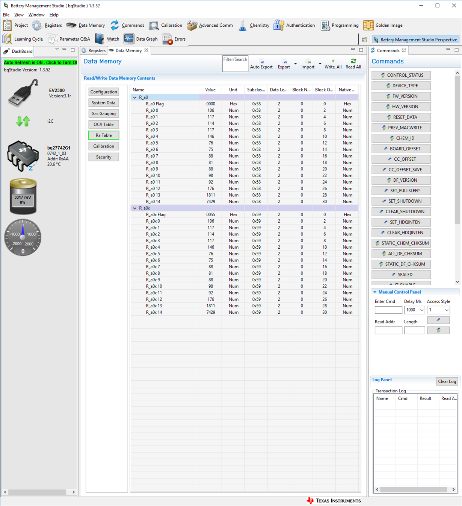
Task: Click the Auto Export icon
Action: tap(261, 62)
